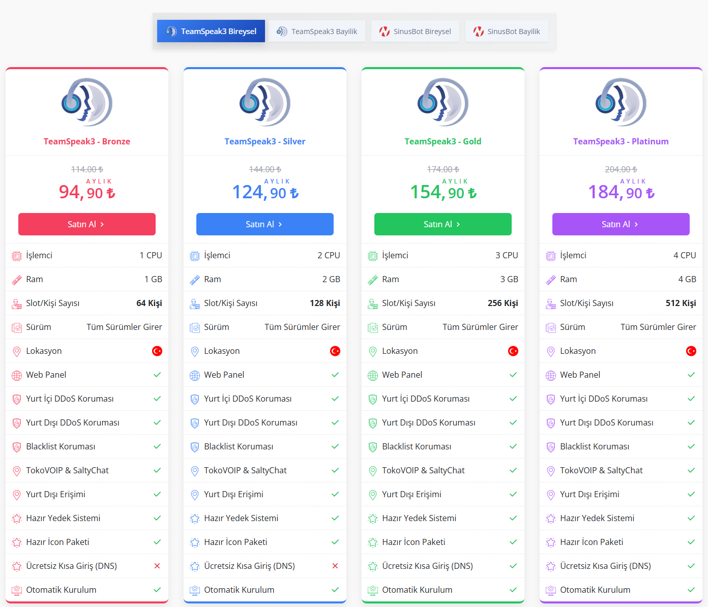Screen dimensions: 708x607
Task: Click the TeamSpeak3 Platinum plan logo
Action: [621, 102]
